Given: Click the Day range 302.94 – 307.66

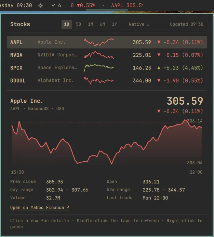Looking at the screenshot, I should 67,190.
